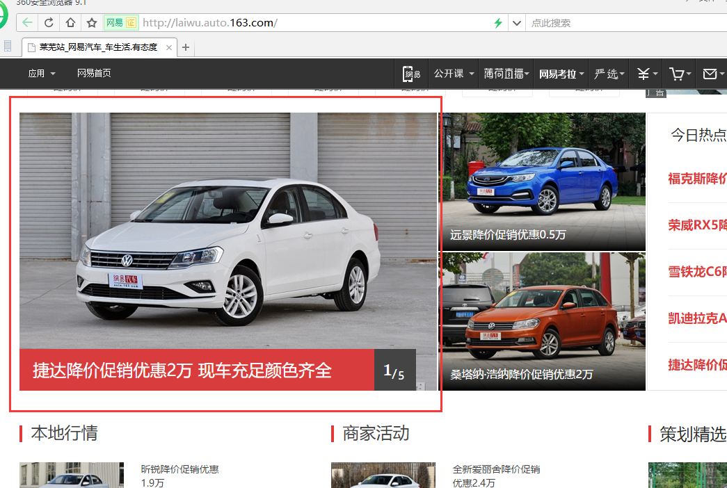Click the 策划精选 section heading
The height and width of the screenshot is (488, 727).
(x=693, y=434)
